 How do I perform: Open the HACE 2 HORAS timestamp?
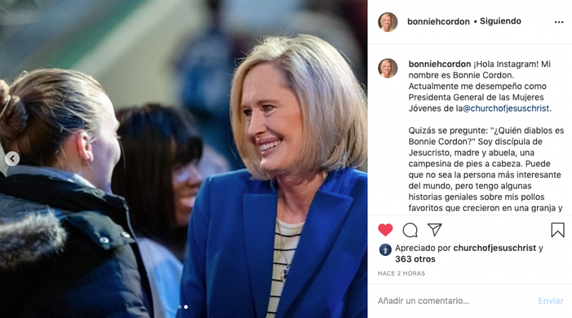click(x=401, y=274)
